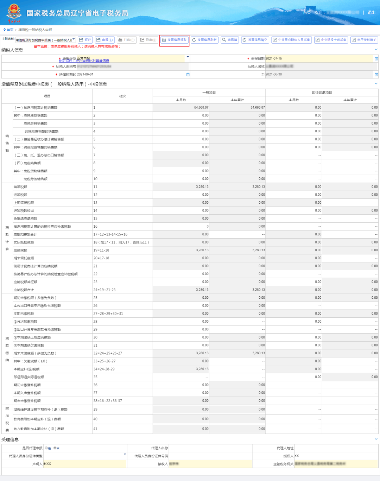
Task: Click 城市维护建设税 row 39 本月数 cell
Action: pos(181,410)
